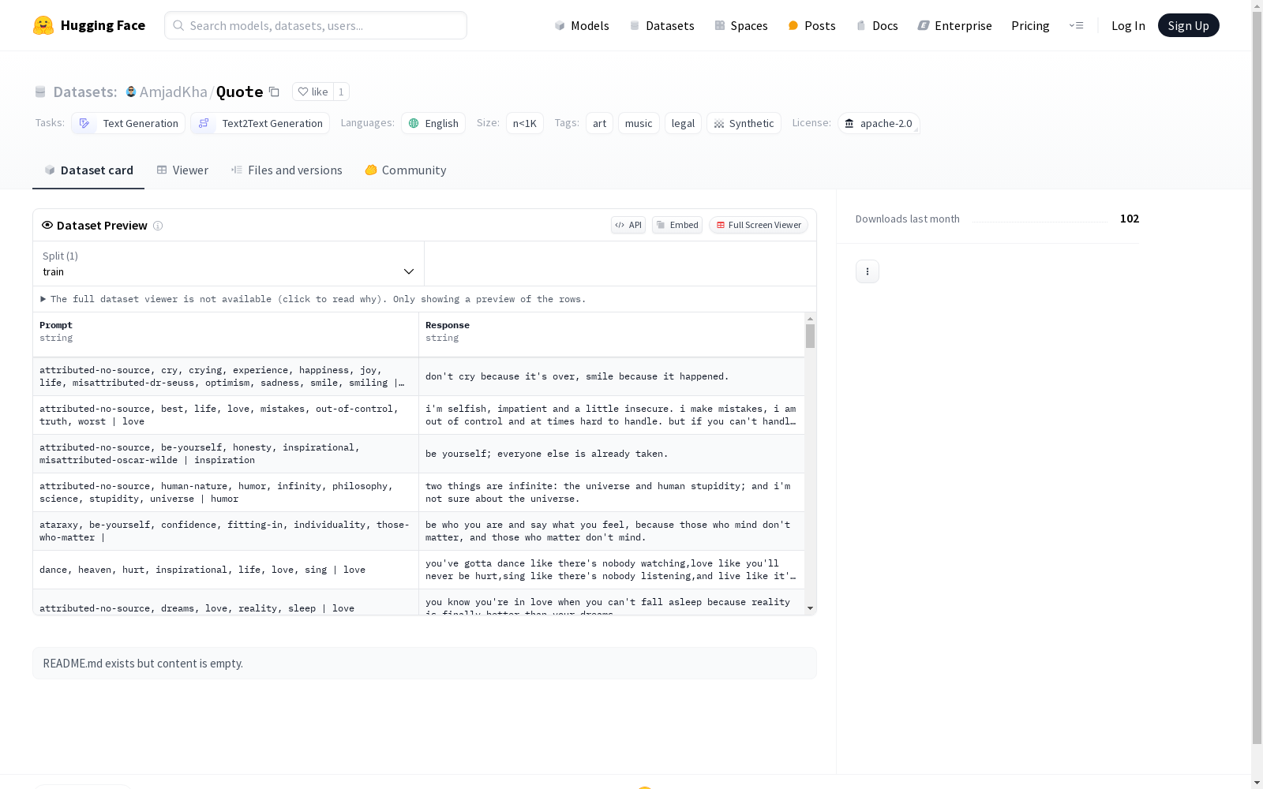Open the API button in Dataset Preview
Viewport: 1263px width, 789px height.
click(628, 225)
